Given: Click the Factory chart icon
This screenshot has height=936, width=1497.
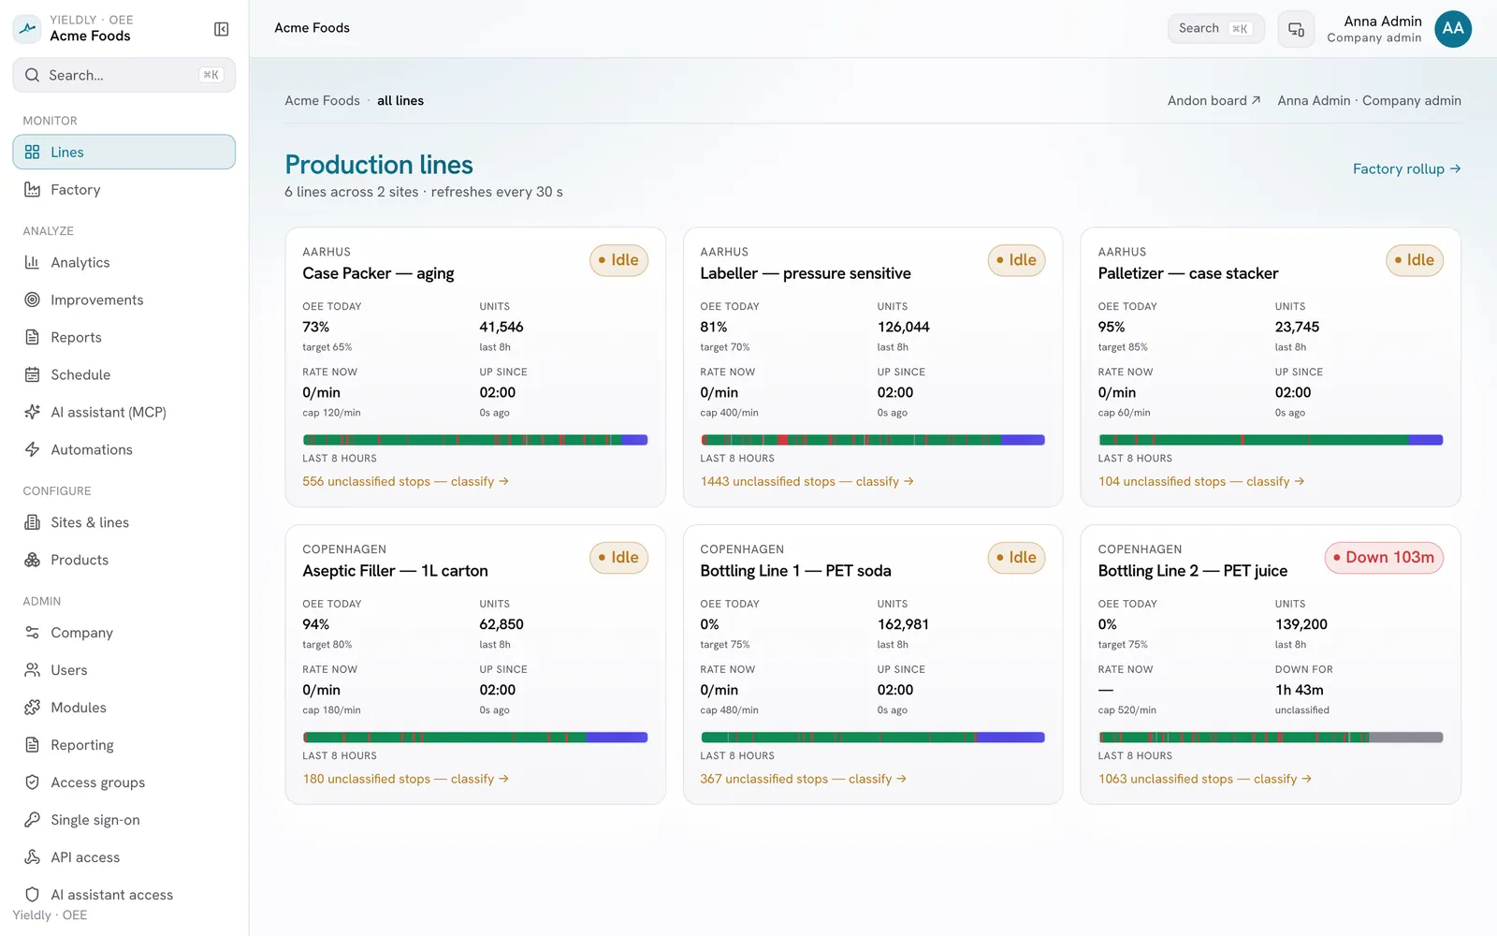Looking at the screenshot, I should point(32,189).
